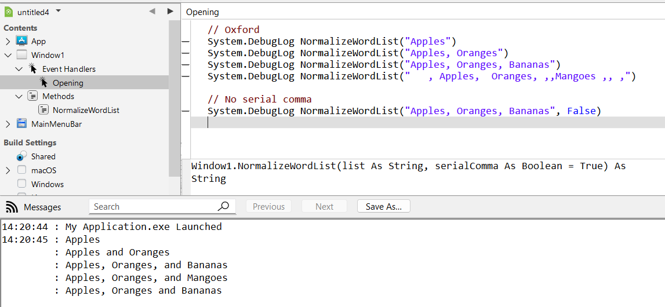The height and width of the screenshot is (307, 665).
Task: Click the Event Handlers icon
Action: (x=33, y=69)
